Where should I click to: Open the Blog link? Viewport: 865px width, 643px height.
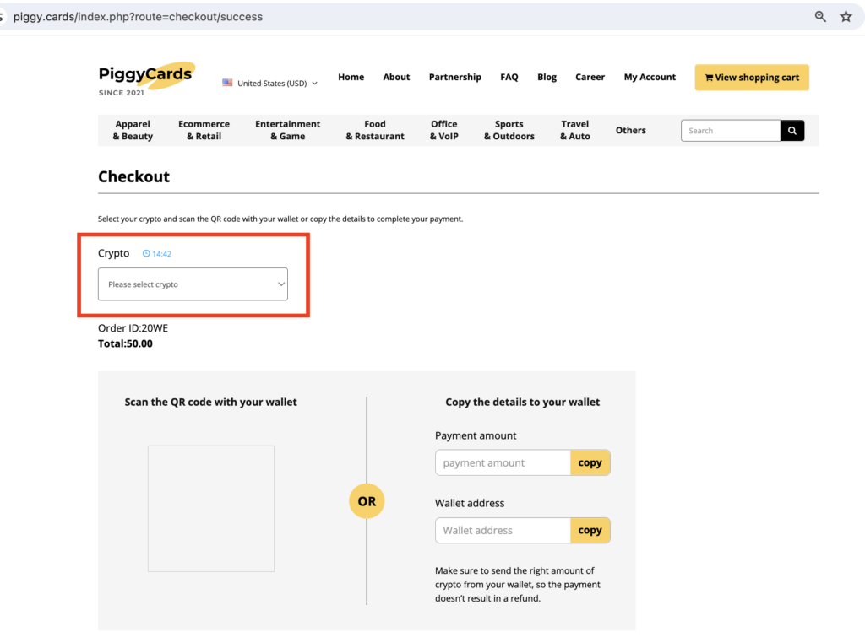(547, 77)
